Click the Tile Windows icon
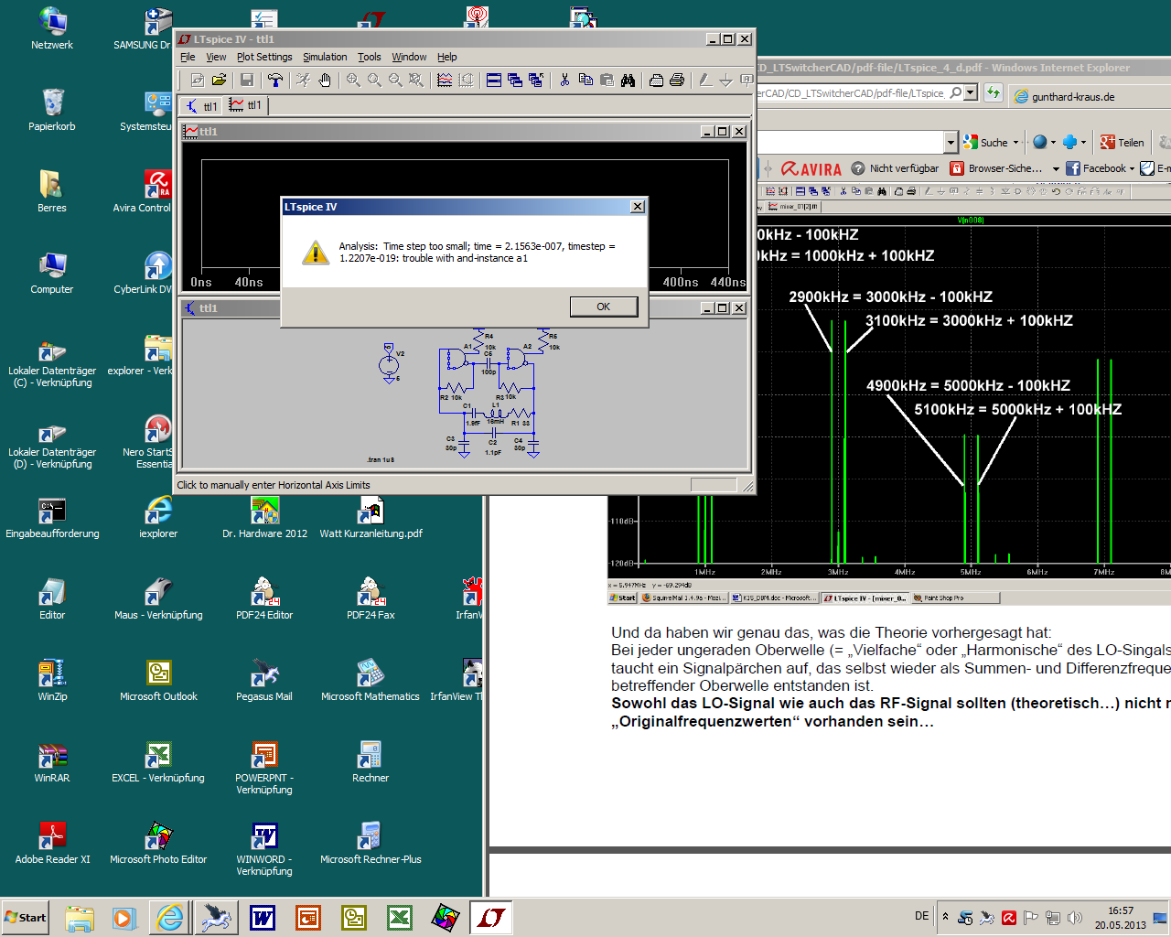The image size is (1171, 937). (x=494, y=81)
